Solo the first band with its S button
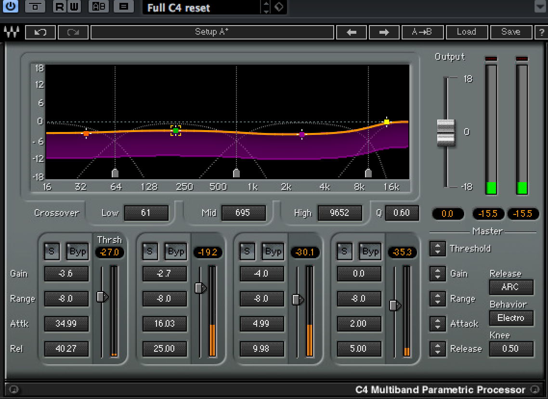Image resolution: width=548 pixels, height=399 pixels. click(x=52, y=251)
